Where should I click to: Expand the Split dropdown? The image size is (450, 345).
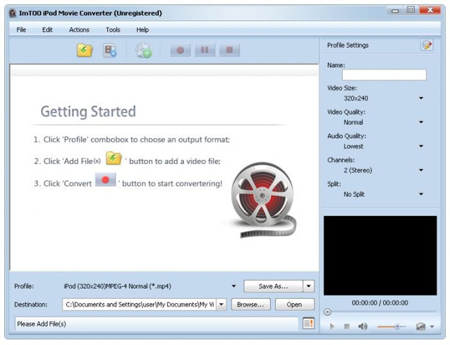[421, 194]
